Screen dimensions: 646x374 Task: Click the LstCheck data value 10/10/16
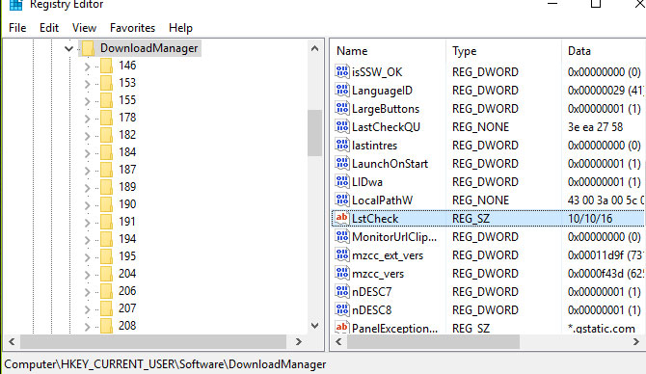590,218
